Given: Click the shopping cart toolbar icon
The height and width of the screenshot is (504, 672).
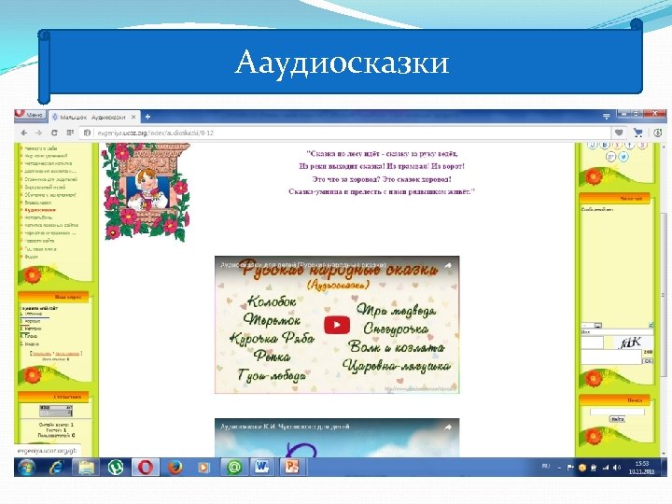Looking at the screenshot, I should pyautogui.click(x=638, y=133).
